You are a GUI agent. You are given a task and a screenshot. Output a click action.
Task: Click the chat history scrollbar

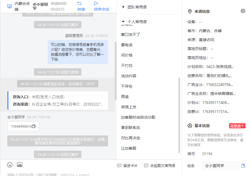coord(115,71)
